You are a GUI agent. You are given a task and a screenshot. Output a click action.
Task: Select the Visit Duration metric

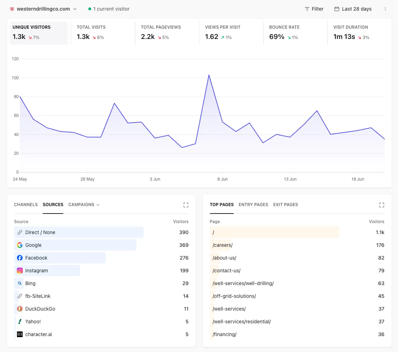tap(359, 33)
